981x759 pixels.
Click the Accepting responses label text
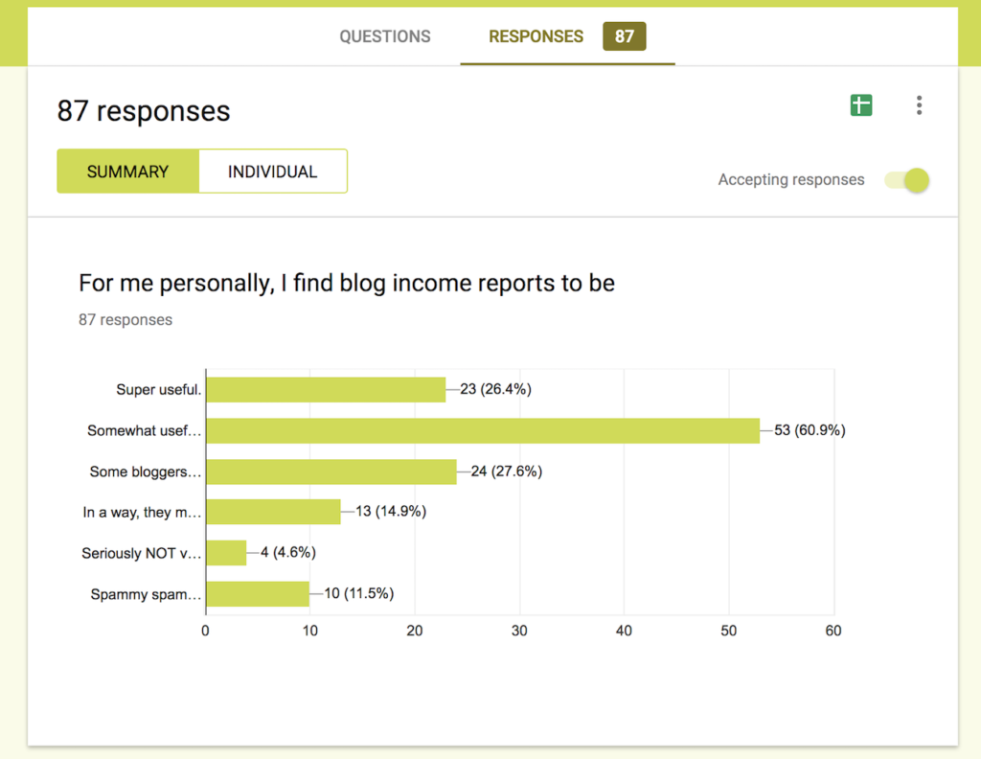click(x=790, y=179)
